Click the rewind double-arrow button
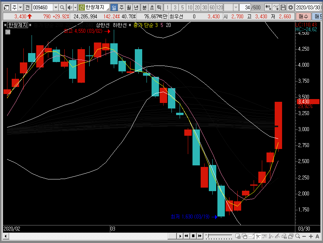The height and width of the screenshot is (243, 323). 186,236
